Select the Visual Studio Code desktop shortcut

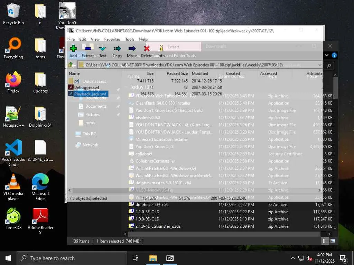point(13,153)
